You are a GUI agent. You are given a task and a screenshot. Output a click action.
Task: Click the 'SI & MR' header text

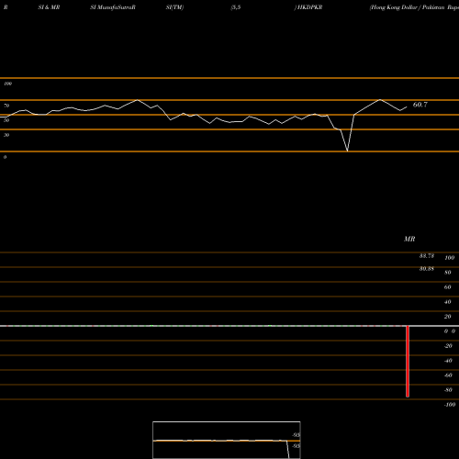(x=49, y=7)
